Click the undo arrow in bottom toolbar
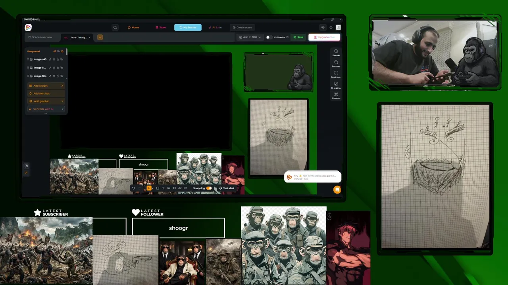The height and width of the screenshot is (285, 508). 133,188
